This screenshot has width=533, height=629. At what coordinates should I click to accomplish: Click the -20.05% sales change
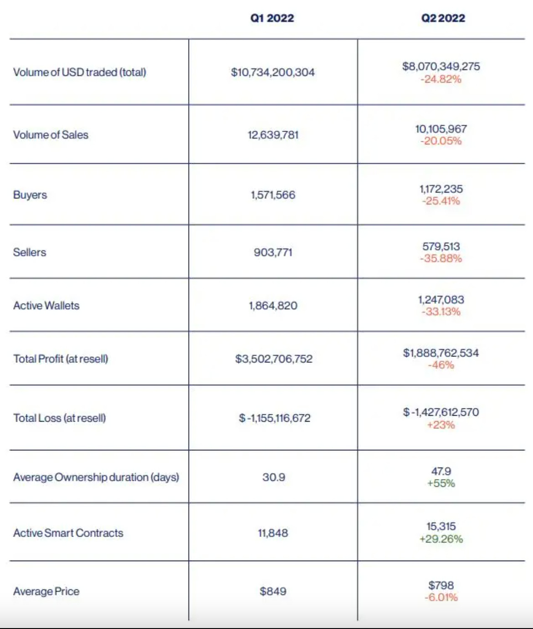[441, 141]
